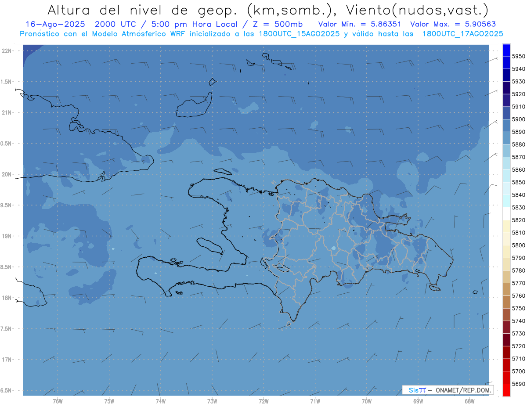Click the '5850' color scale label
Viewport: 527px width, 407px height.
[519, 182]
